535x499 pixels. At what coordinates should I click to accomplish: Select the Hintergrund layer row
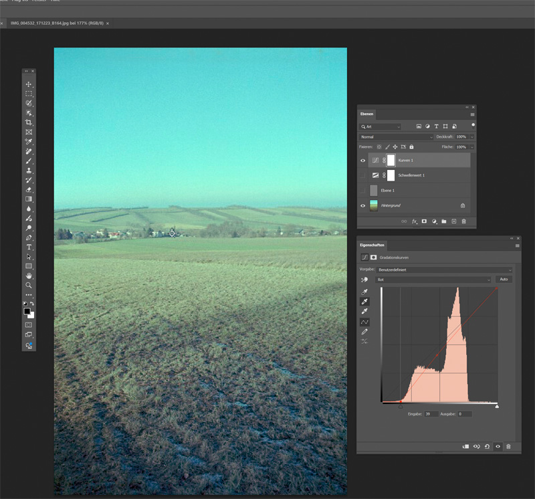tap(419, 205)
